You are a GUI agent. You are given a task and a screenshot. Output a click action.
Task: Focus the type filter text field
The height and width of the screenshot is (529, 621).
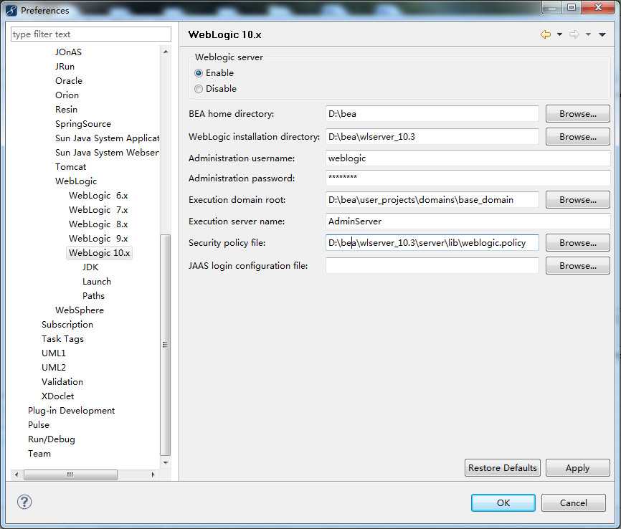pyautogui.click(x=90, y=34)
